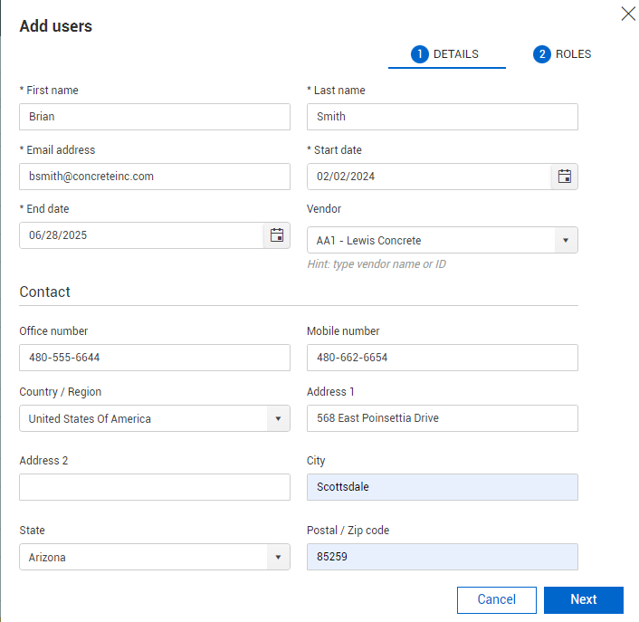Close the Add users dialog
This screenshot has height=622, width=639.
[x=628, y=14]
